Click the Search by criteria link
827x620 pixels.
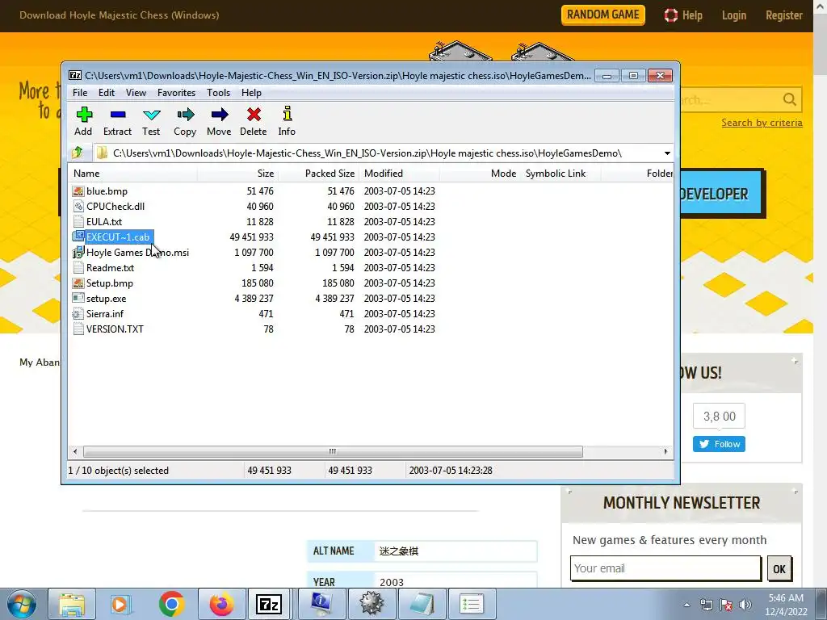click(x=762, y=123)
